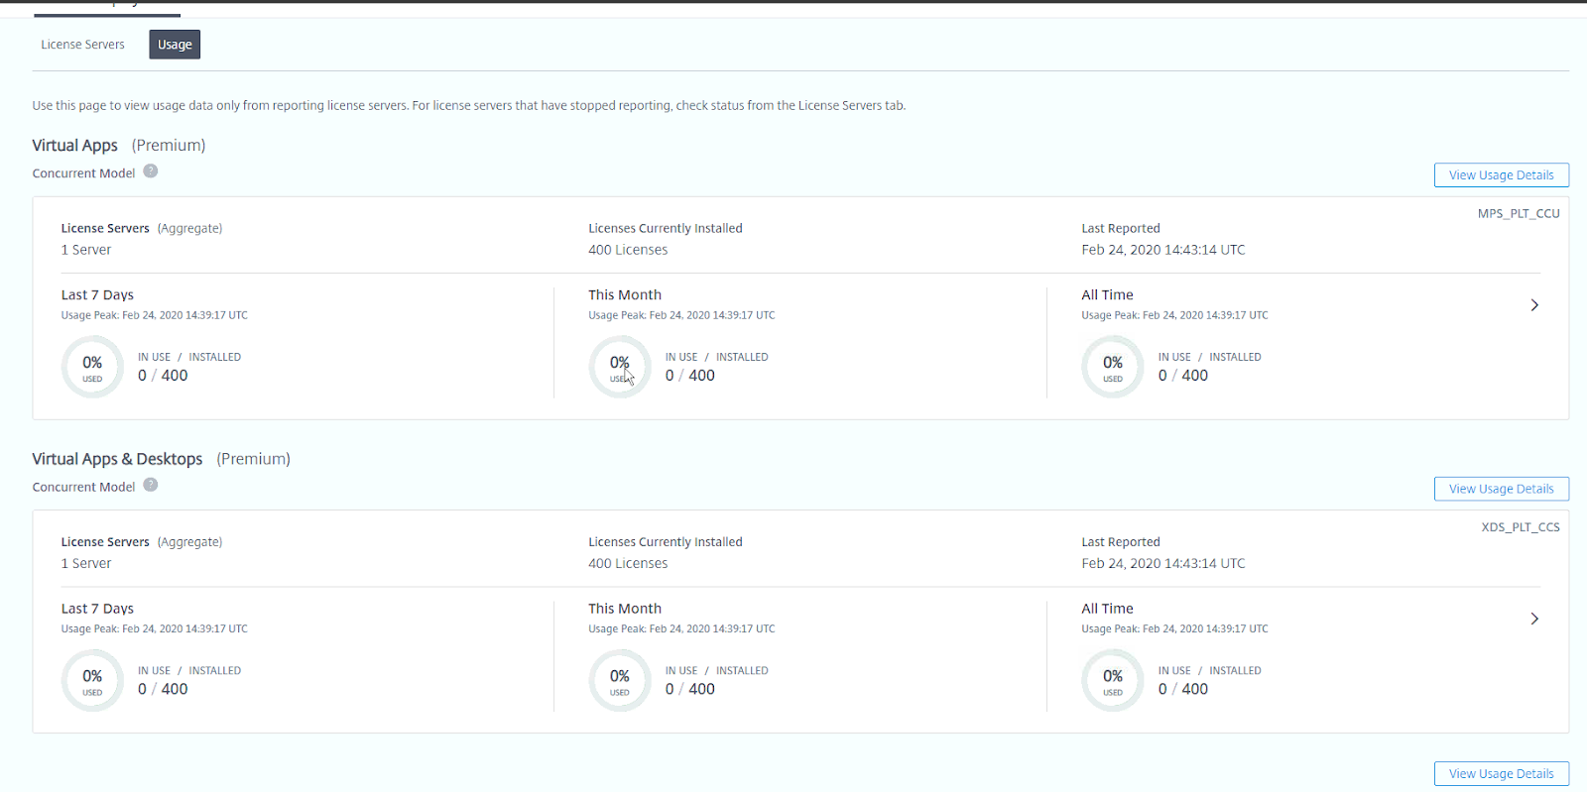Screen dimensions: 1587x792
Task: Click the Usage Peak text under This Month in Virtual Apps & Desktops
Action: coord(681,628)
